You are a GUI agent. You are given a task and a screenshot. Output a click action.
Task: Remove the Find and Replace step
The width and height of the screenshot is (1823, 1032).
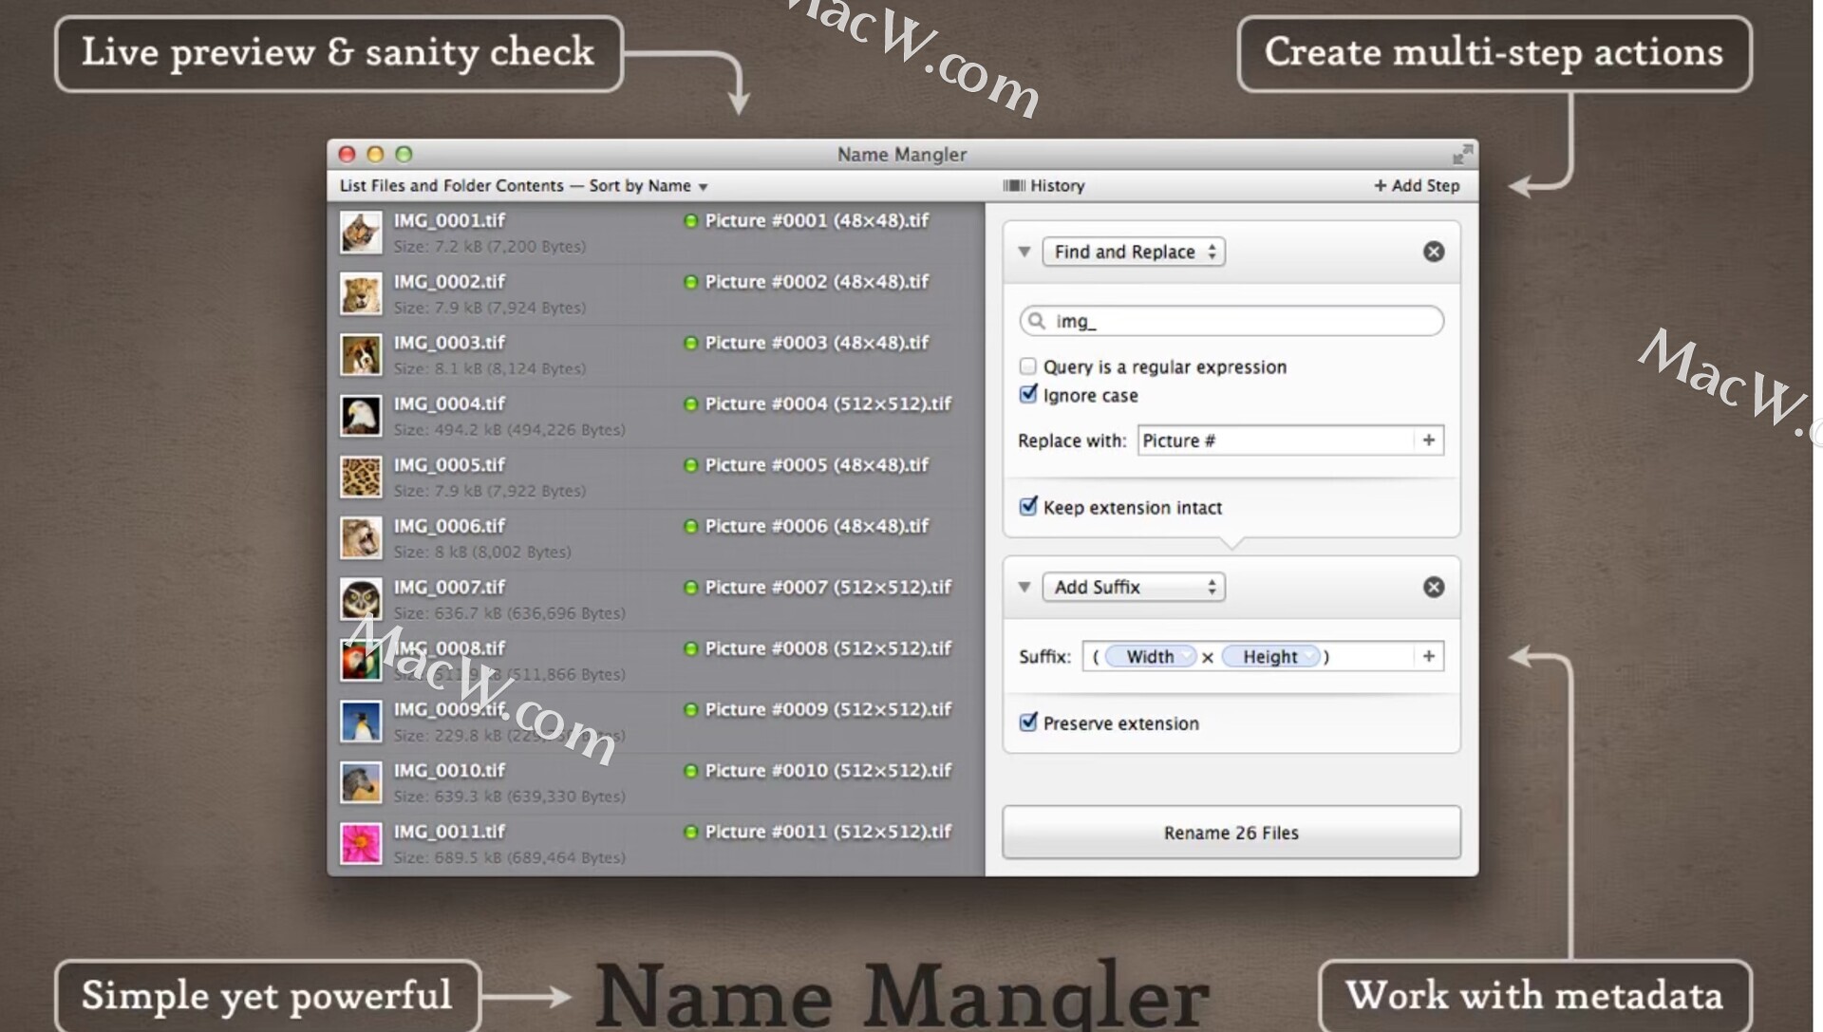[x=1434, y=252]
